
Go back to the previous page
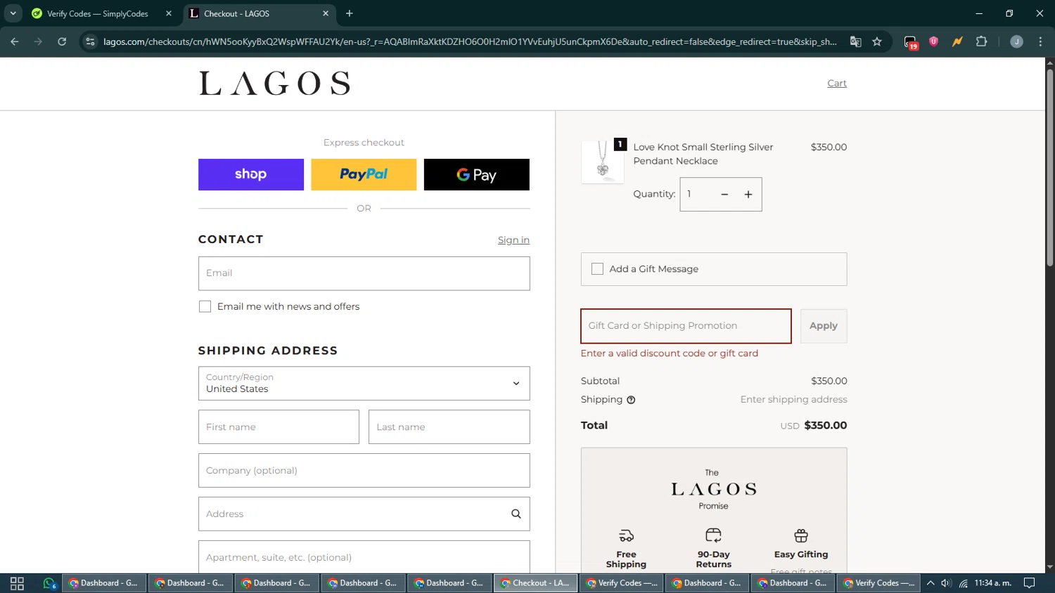(15, 41)
